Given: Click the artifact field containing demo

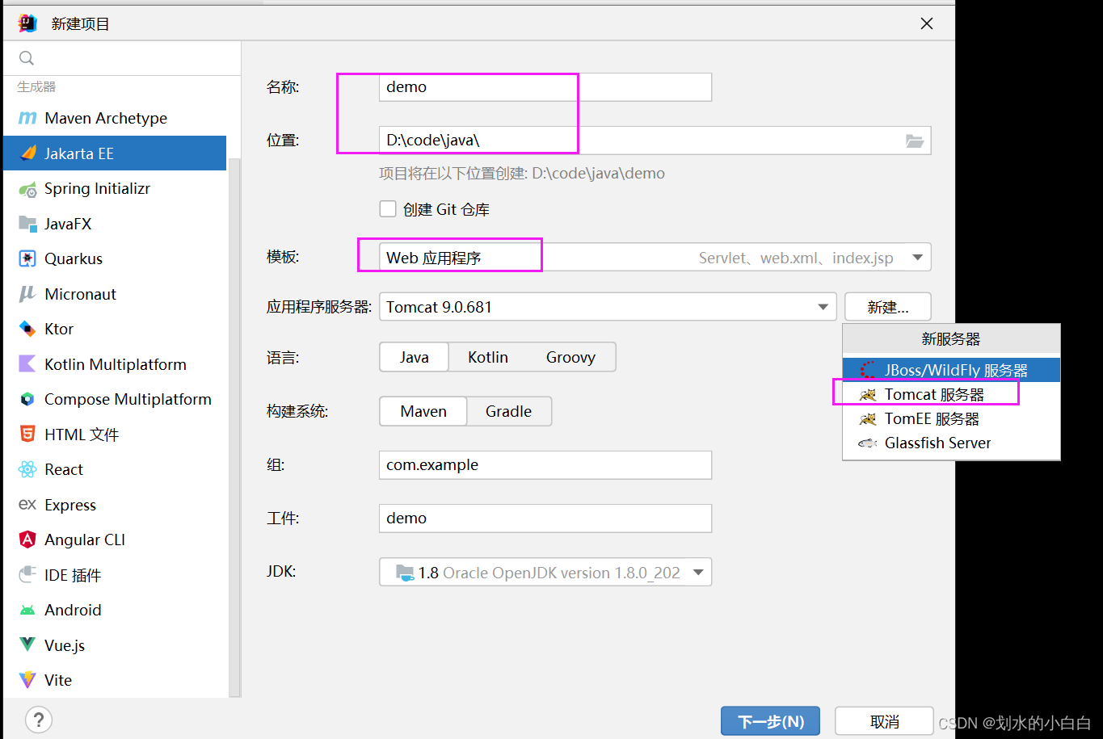Looking at the screenshot, I should point(545,518).
